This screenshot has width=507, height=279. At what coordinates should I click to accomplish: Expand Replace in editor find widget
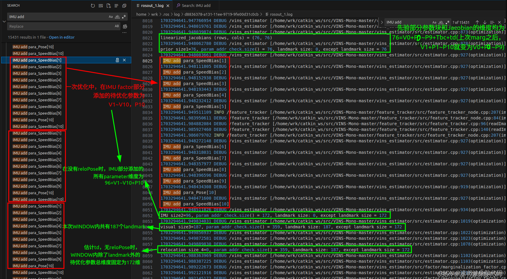(x=382, y=22)
